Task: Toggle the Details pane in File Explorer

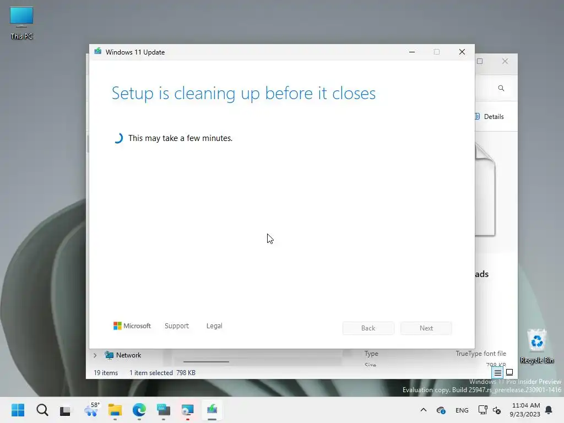Action: (x=490, y=117)
